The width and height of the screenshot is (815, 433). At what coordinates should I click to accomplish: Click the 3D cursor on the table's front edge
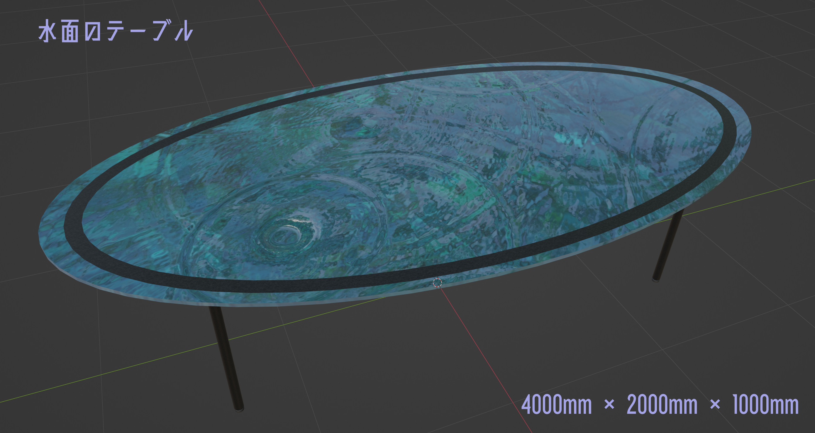click(x=437, y=282)
